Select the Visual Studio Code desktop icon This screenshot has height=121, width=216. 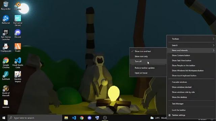(x=18, y=63)
